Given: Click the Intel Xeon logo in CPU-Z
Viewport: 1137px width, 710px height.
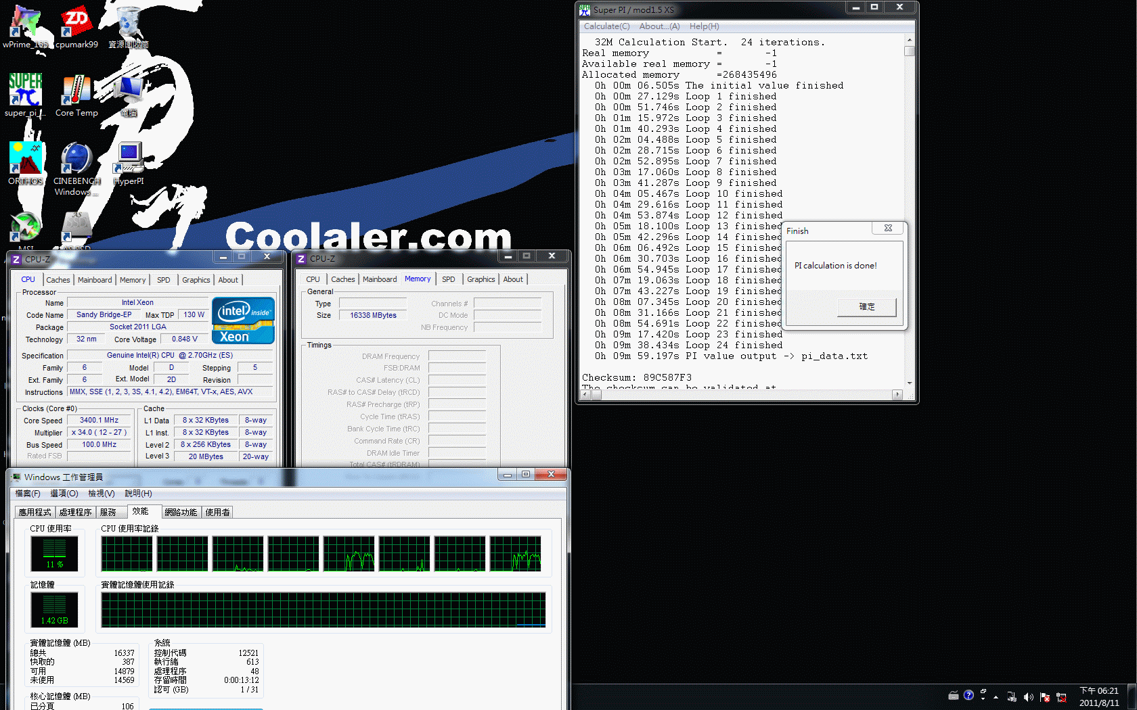Looking at the screenshot, I should 243,321.
